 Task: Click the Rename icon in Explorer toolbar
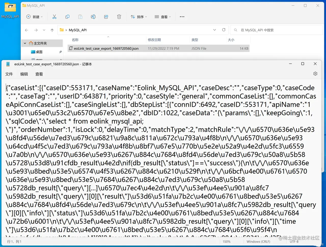[93, 17]
